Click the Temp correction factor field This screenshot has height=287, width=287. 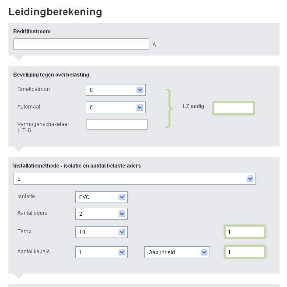tap(245, 232)
